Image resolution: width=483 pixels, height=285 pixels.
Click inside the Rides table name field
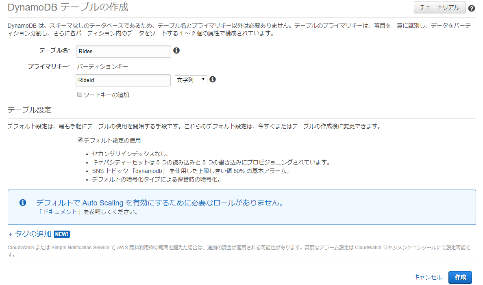pyautogui.click(x=123, y=51)
